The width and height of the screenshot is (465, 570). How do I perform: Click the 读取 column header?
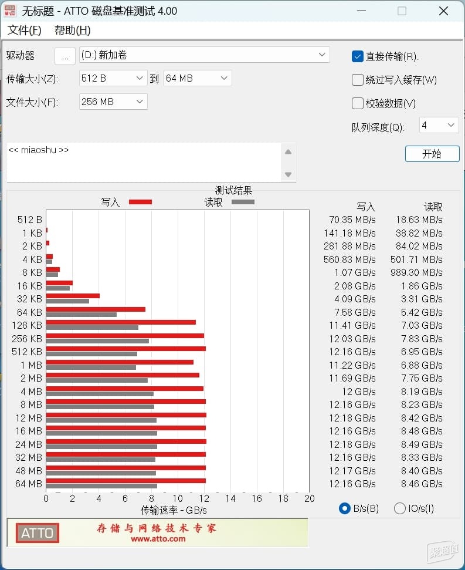click(433, 207)
